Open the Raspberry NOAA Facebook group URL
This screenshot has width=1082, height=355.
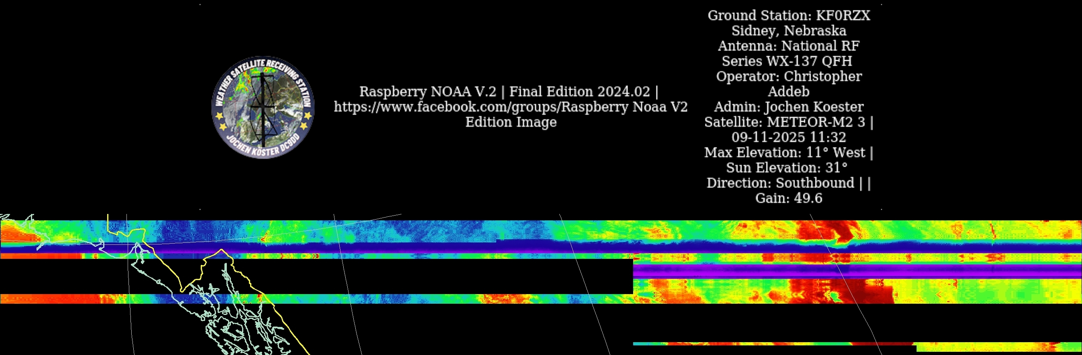[510, 107]
